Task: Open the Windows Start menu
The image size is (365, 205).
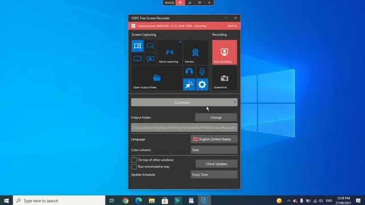Action: 6,200
